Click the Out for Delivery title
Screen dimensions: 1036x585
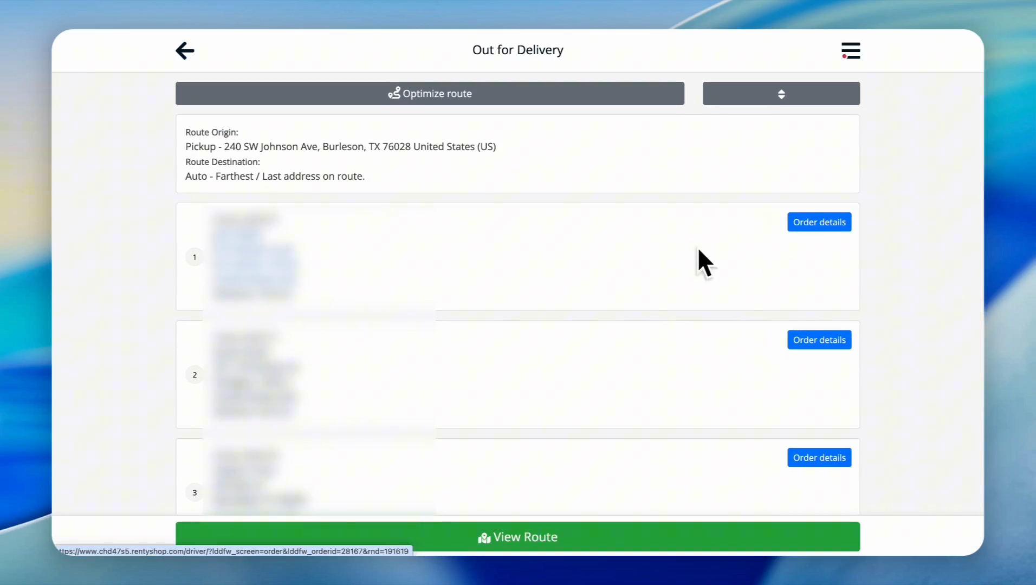coord(517,50)
